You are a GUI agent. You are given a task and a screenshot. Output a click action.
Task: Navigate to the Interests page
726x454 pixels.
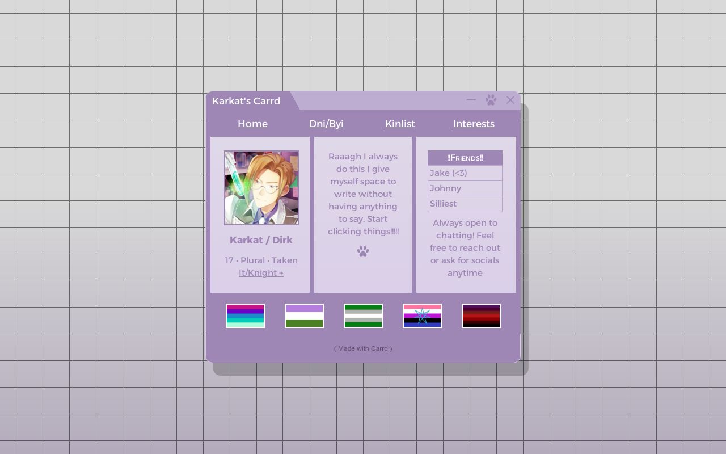pyautogui.click(x=474, y=124)
